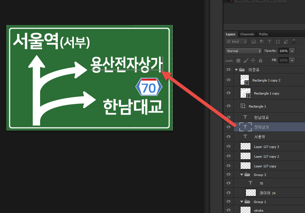Viewport: 305px width, 213px height.
Task: Filter layers by pixel layers icon
Action: click(254, 42)
